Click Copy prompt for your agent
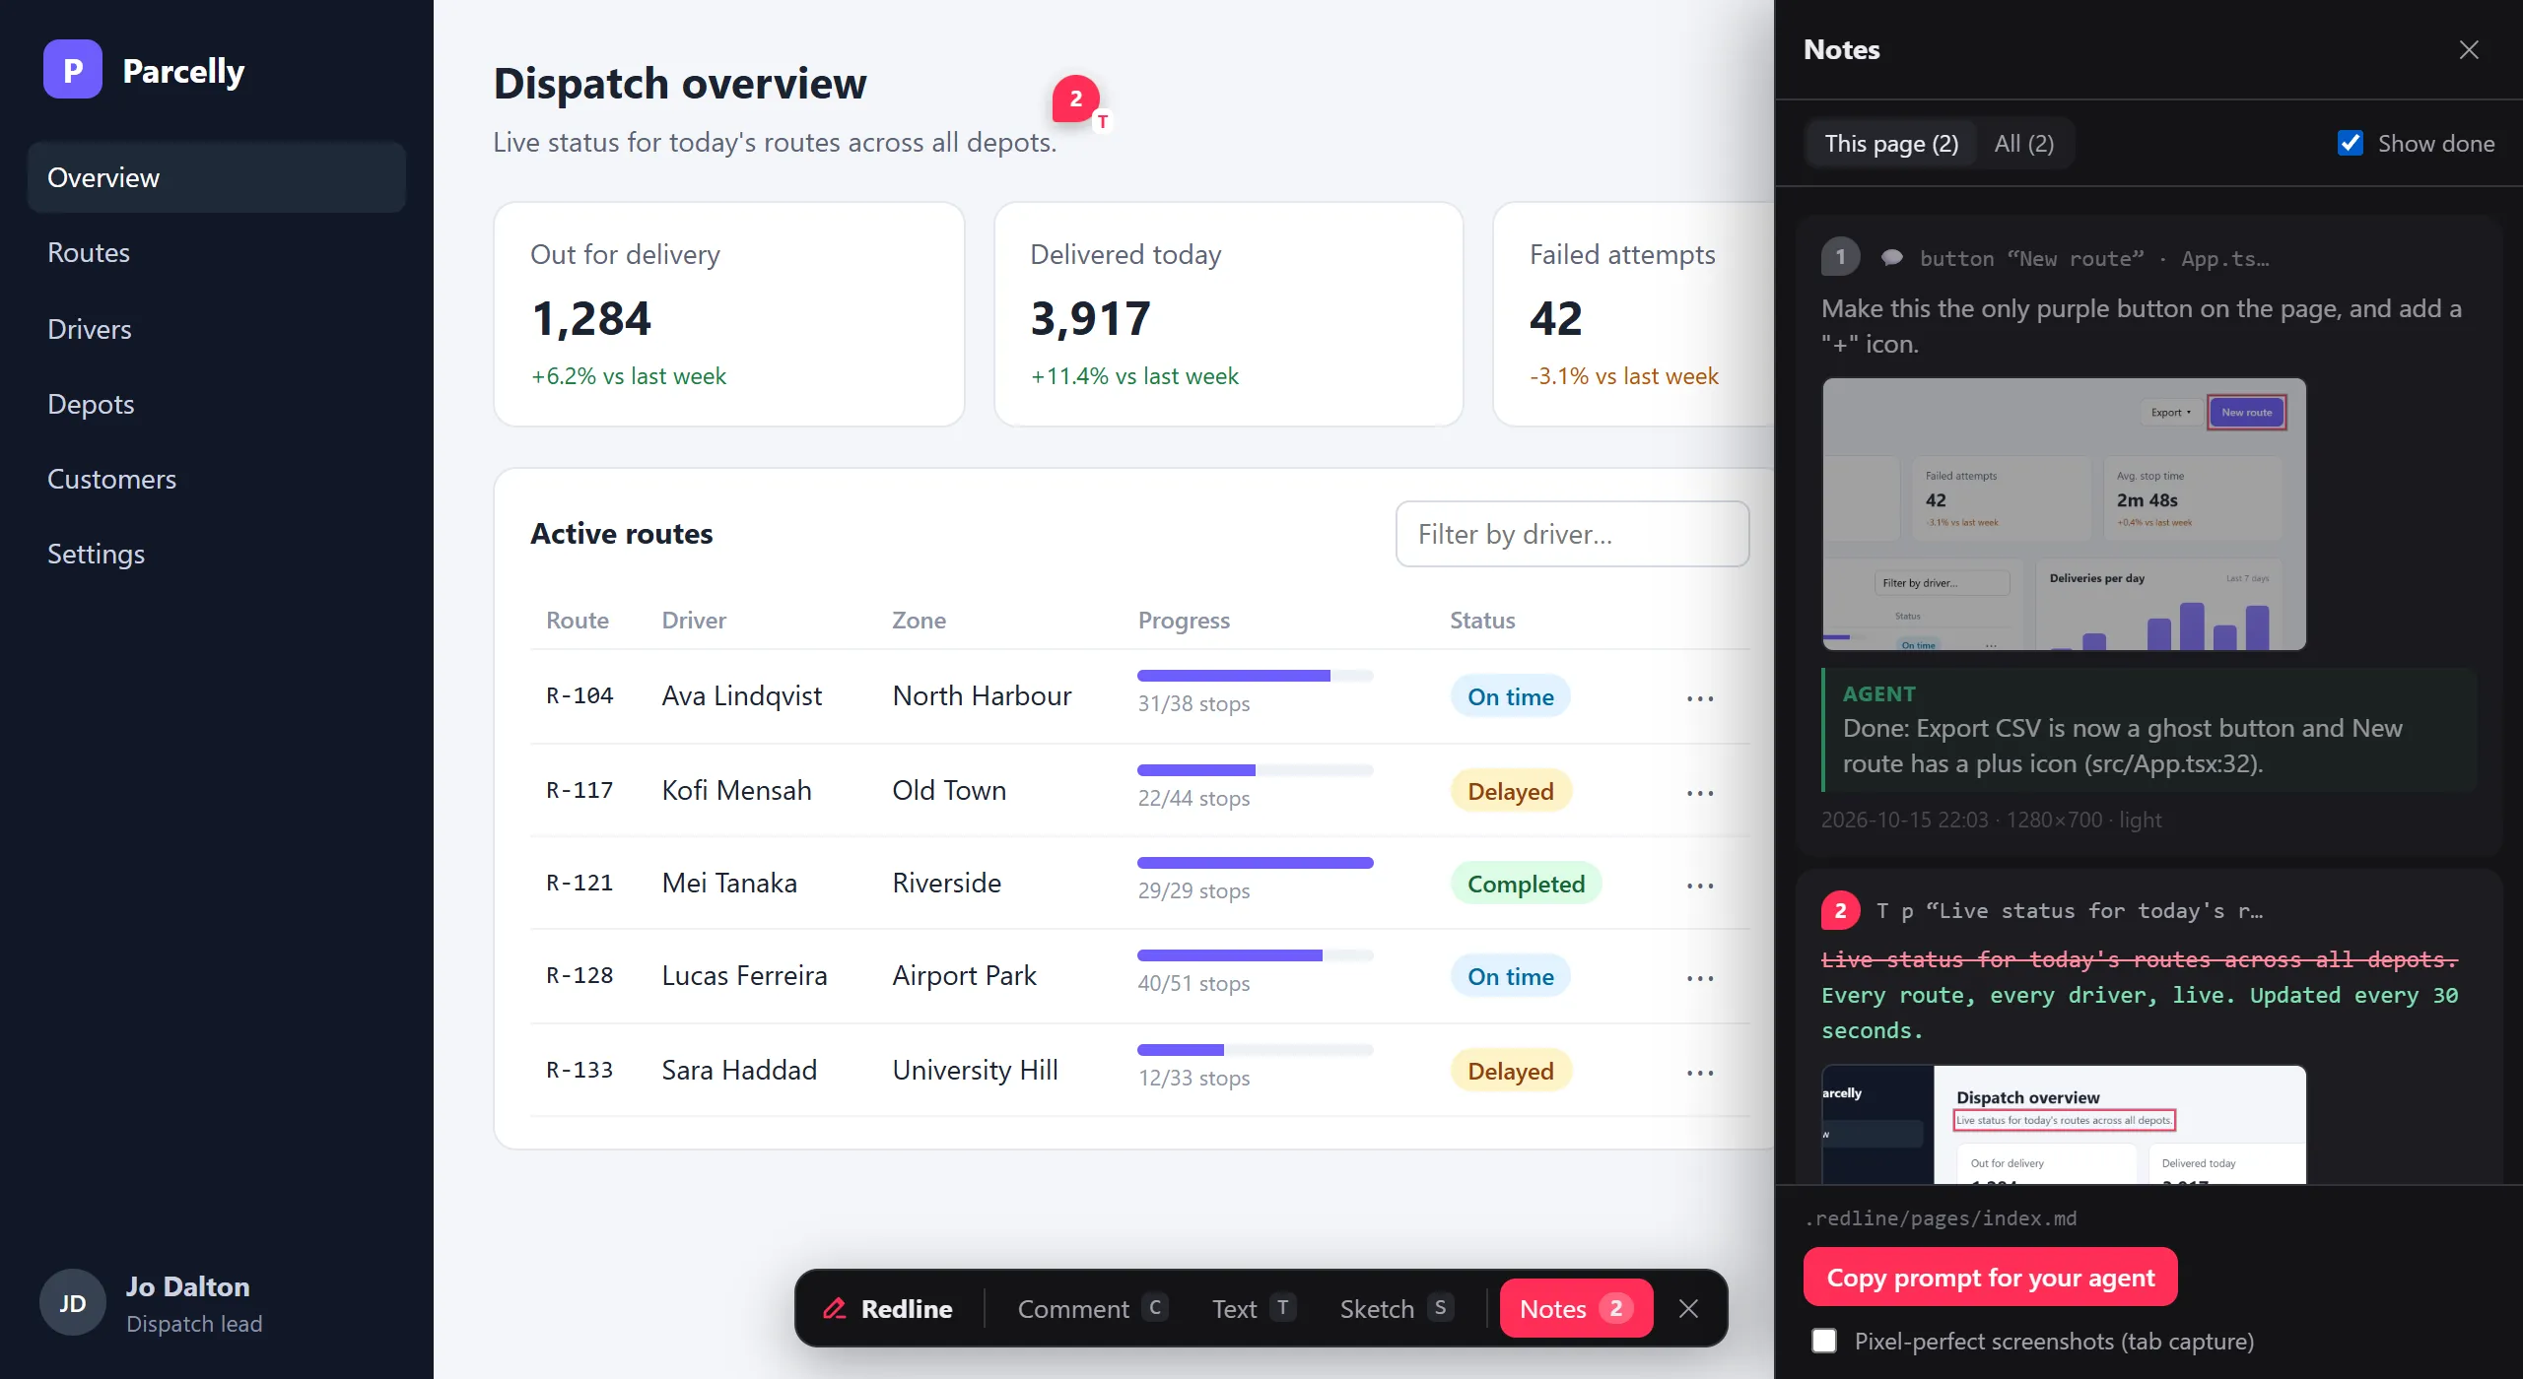The width and height of the screenshot is (2523, 1379). (1990, 1277)
